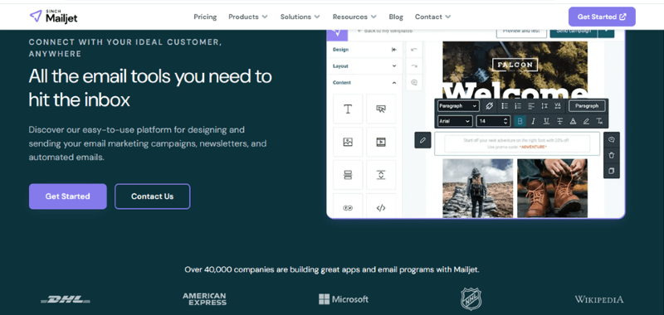Image resolution: width=664 pixels, height=315 pixels.
Task: Click the trash delete icon
Action: coord(611,155)
